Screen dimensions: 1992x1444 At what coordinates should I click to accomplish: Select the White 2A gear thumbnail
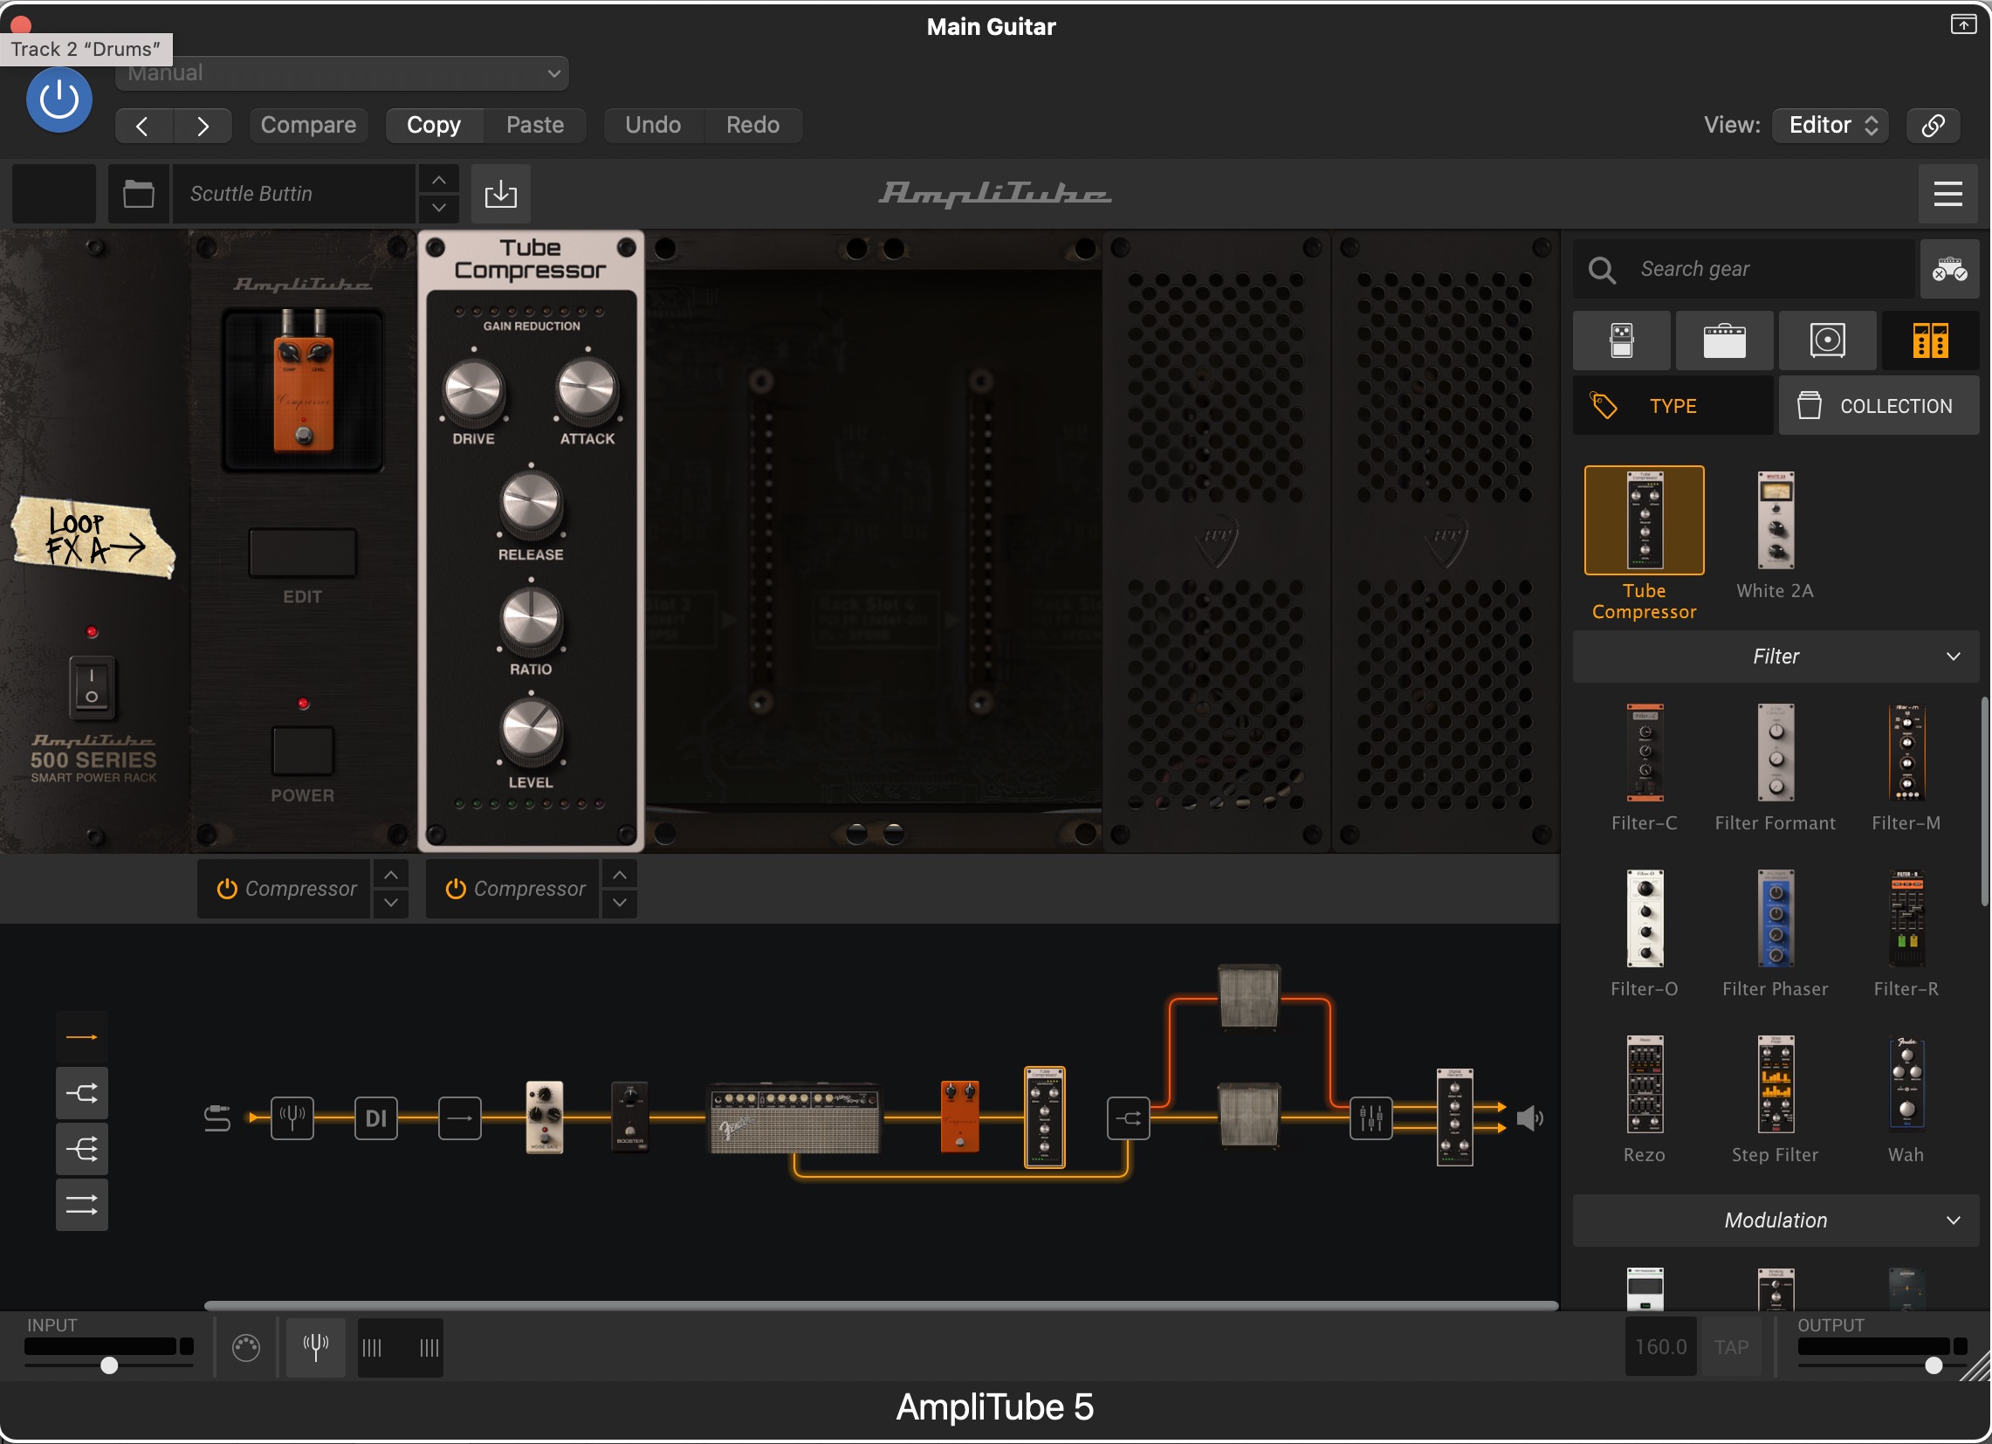[1775, 521]
